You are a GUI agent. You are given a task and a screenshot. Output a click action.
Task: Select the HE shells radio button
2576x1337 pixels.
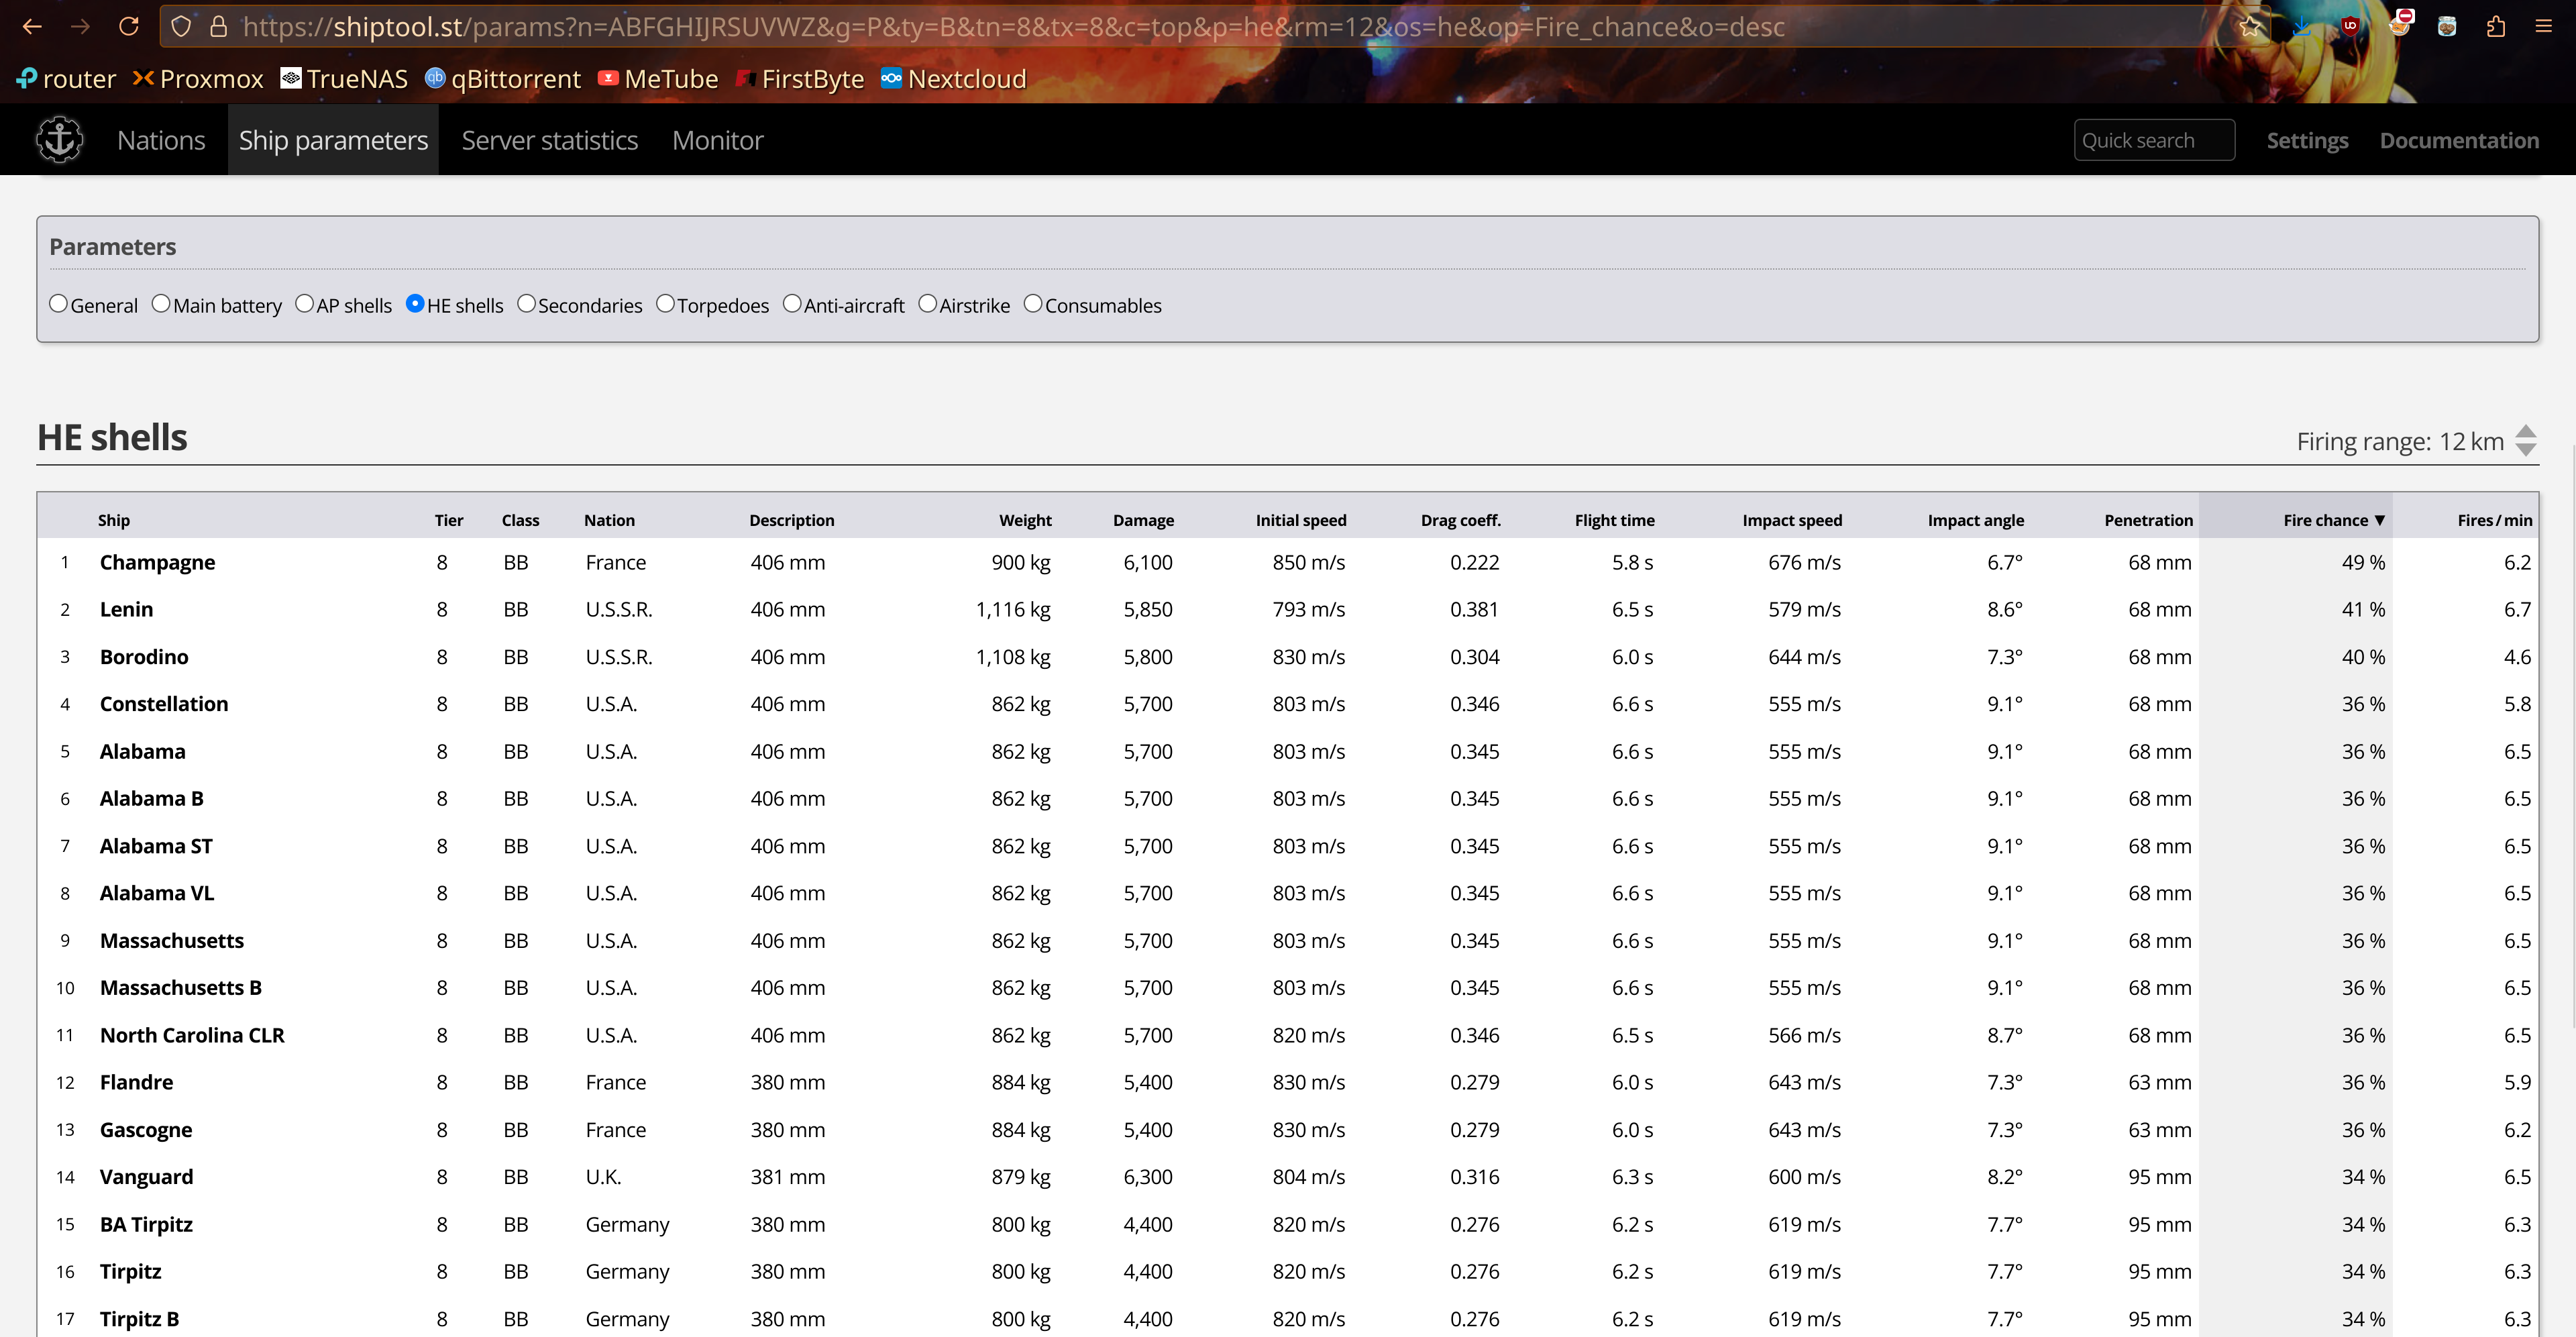[415, 303]
